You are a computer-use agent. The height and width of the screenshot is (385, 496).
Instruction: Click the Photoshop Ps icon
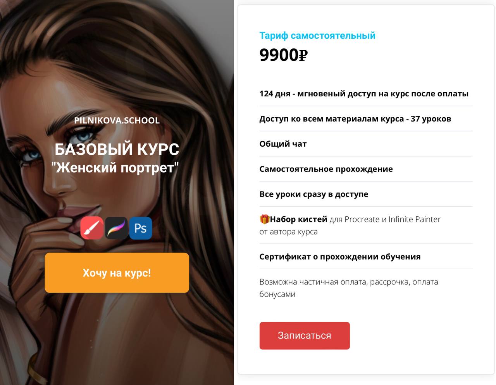141,228
